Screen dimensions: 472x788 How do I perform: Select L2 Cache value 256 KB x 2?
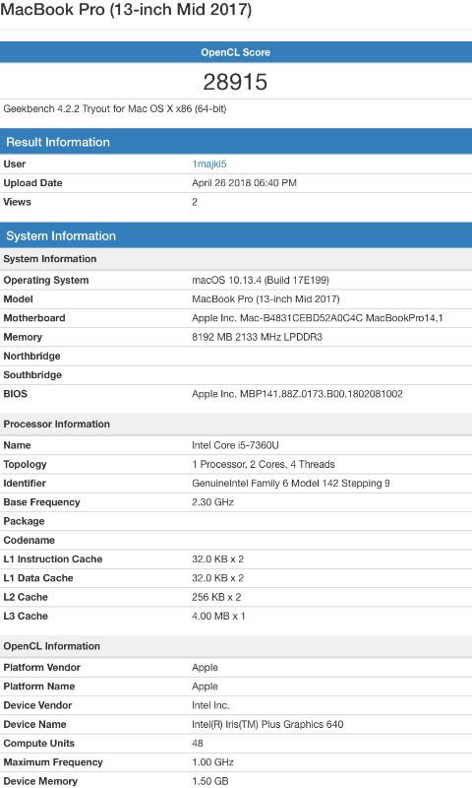216,597
